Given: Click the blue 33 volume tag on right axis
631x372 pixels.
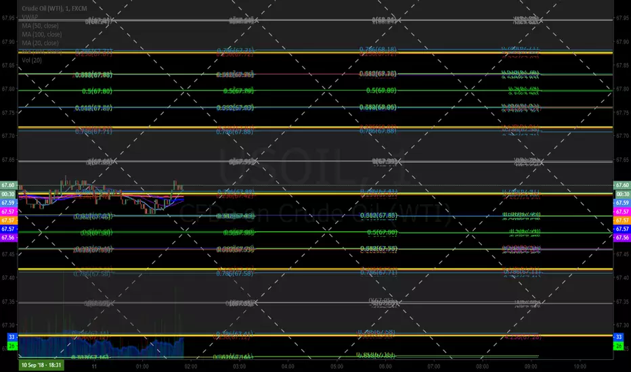Looking at the screenshot, I should 619,337.
